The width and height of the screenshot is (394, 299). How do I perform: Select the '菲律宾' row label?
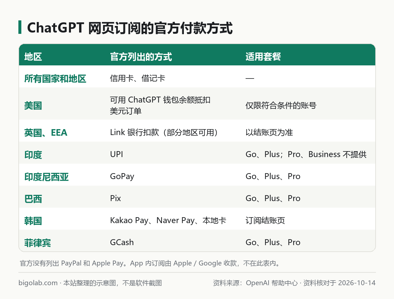coord(37,242)
